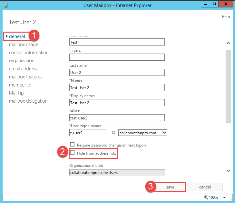Viewport: 235px width, 203px height.
Task: Click the Test User 2 page heading
Action: click(x=22, y=22)
